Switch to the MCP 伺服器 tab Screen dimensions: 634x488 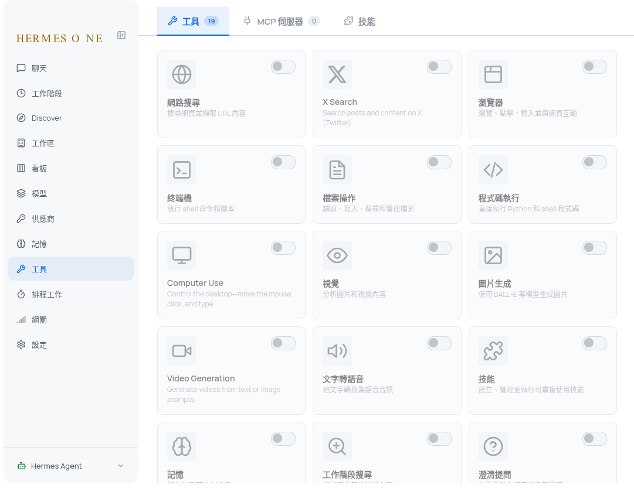pyautogui.click(x=281, y=21)
